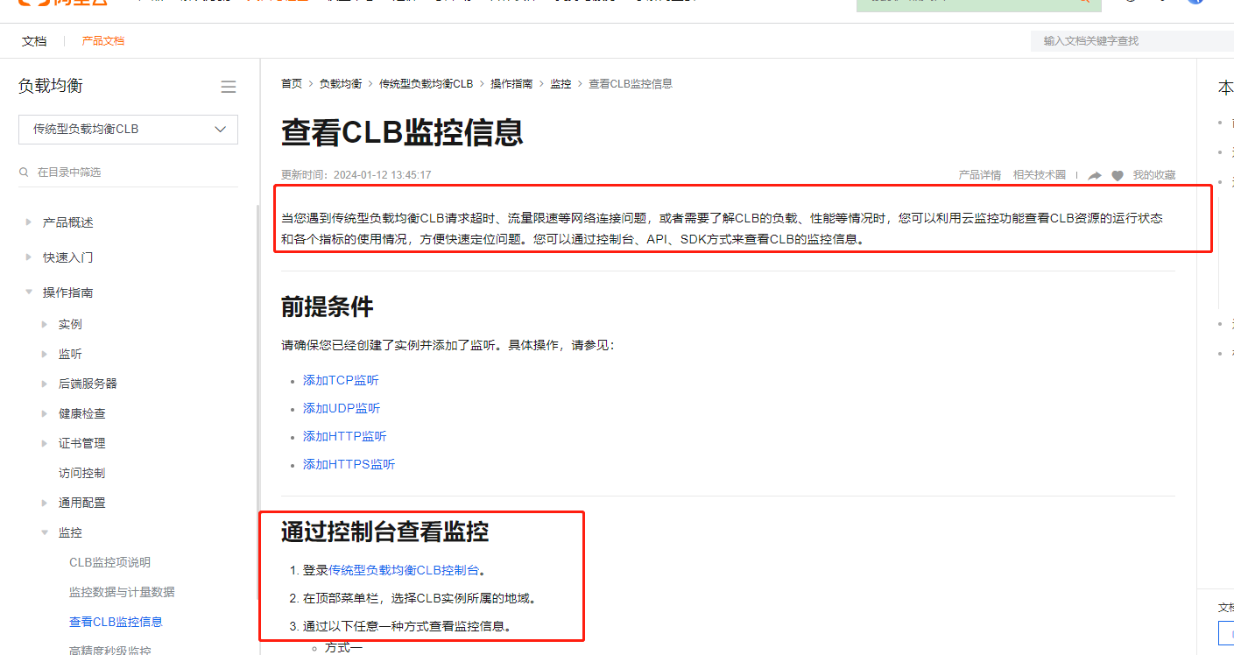Click the magnifier icon in directory filter
The height and width of the screenshot is (655, 1234).
click(x=25, y=173)
